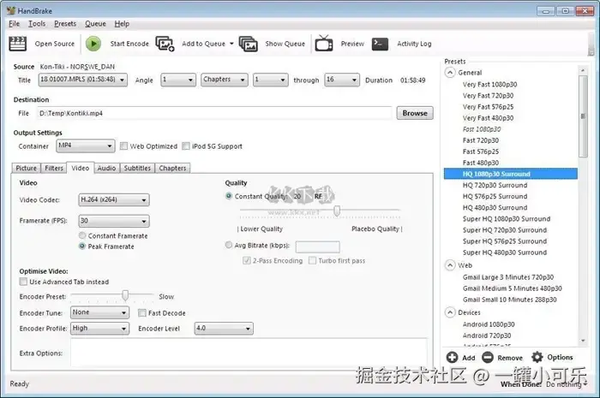Open the Title dropdown
The height and width of the screenshot is (398, 600).
pyautogui.click(x=82, y=80)
